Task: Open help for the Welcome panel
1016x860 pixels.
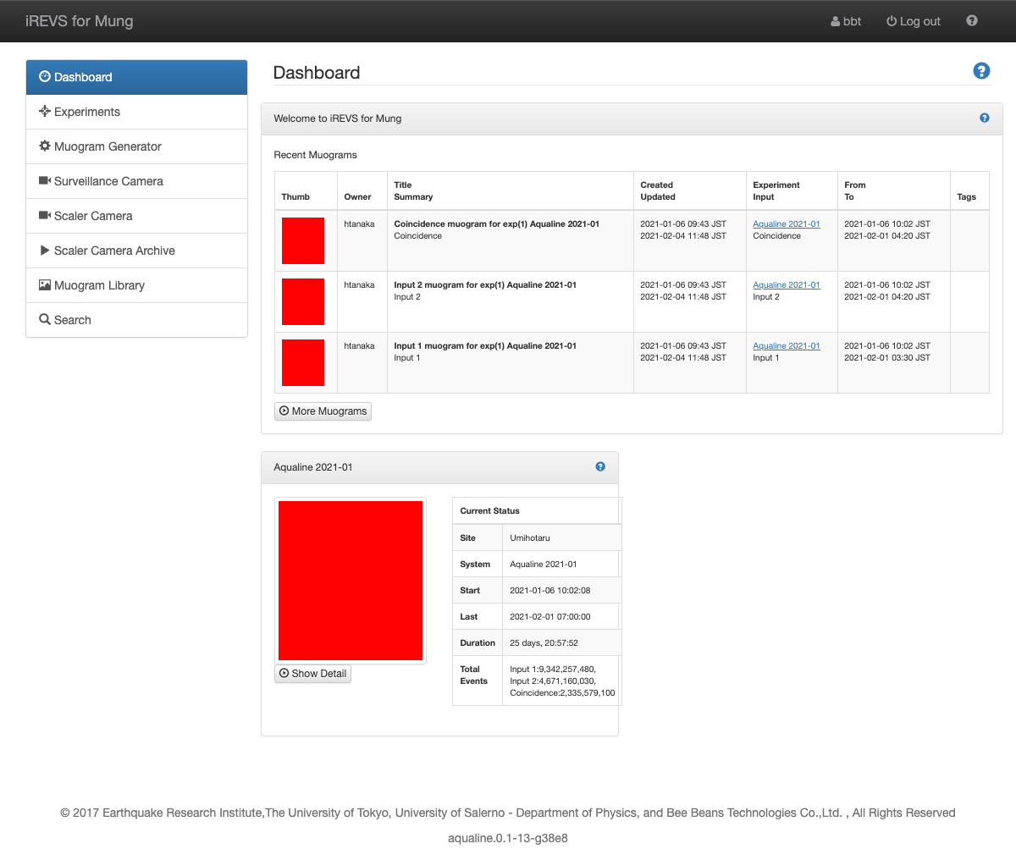Action: pos(984,119)
